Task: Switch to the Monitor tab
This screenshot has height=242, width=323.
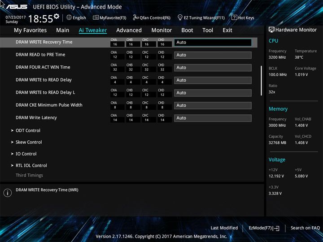Action: (x=161, y=30)
